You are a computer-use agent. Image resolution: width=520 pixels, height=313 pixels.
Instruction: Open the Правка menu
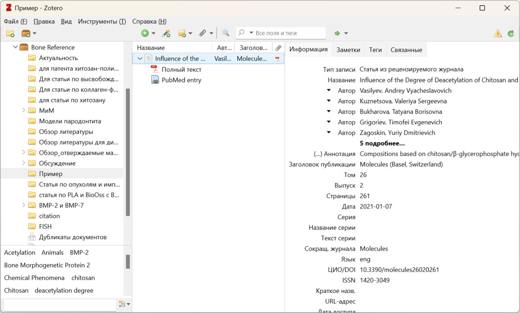point(44,21)
